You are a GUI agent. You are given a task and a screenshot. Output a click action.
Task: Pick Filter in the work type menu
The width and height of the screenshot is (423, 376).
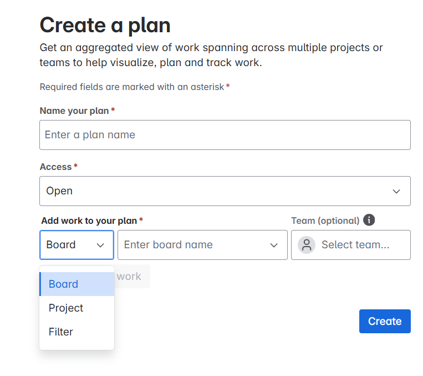coord(61,332)
